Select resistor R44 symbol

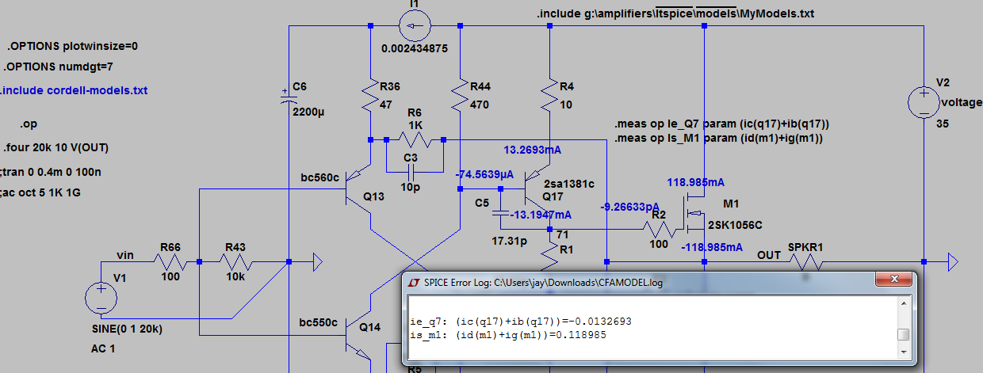[x=461, y=96]
